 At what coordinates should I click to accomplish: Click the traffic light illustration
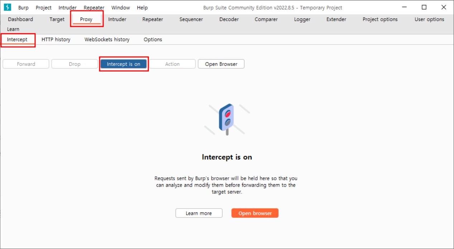(227, 120)
